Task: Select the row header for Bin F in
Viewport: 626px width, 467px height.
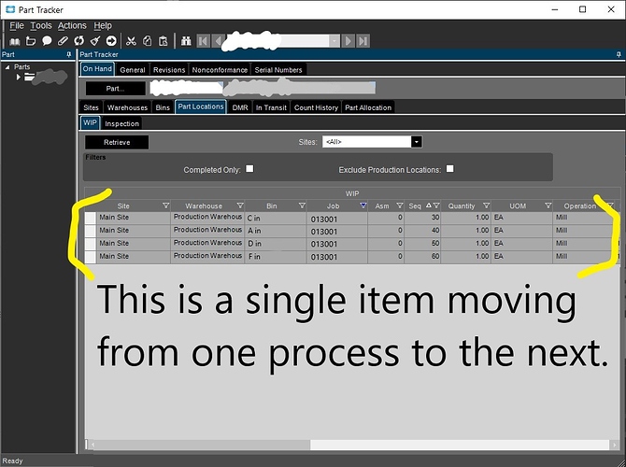Action: coord(91,257)
